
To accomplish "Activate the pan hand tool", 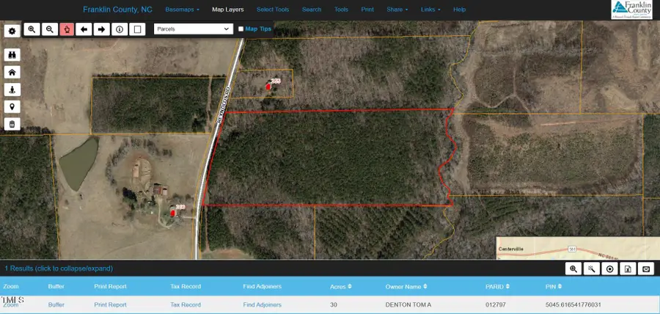I will point(67,29).
